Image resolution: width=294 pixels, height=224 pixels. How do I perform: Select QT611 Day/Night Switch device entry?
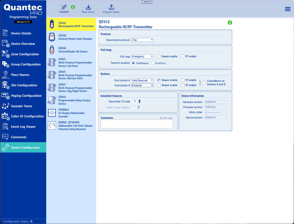[x=71, y=88]
